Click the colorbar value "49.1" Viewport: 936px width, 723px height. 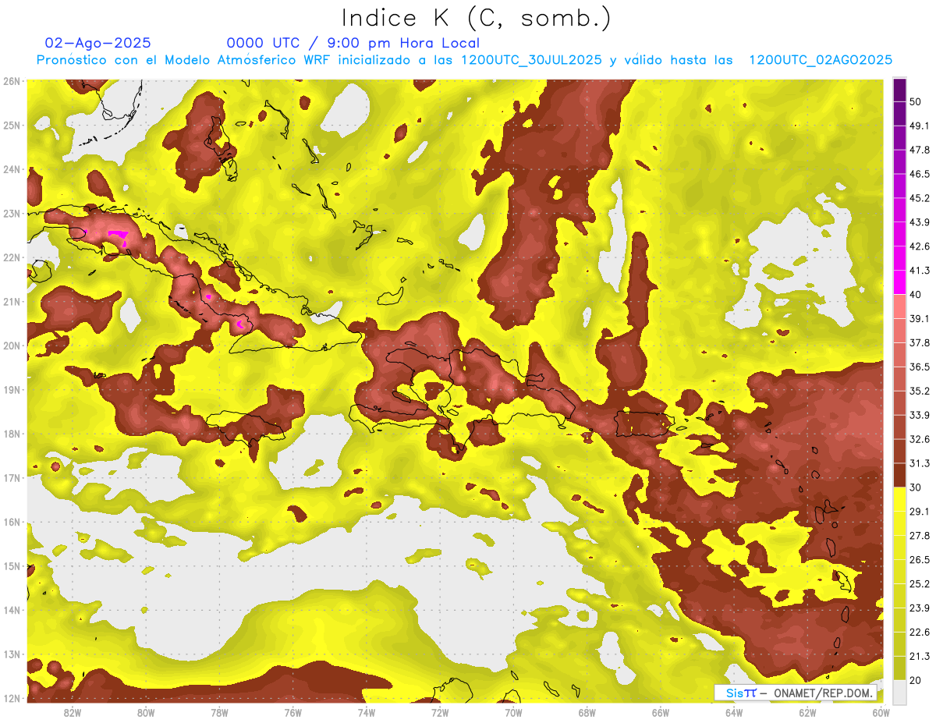[920, 126]
